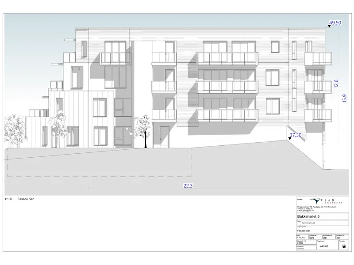Screen dimensions: 354x265
Task: Click the 49,90 roof elevation label
Action: (335, 23)
